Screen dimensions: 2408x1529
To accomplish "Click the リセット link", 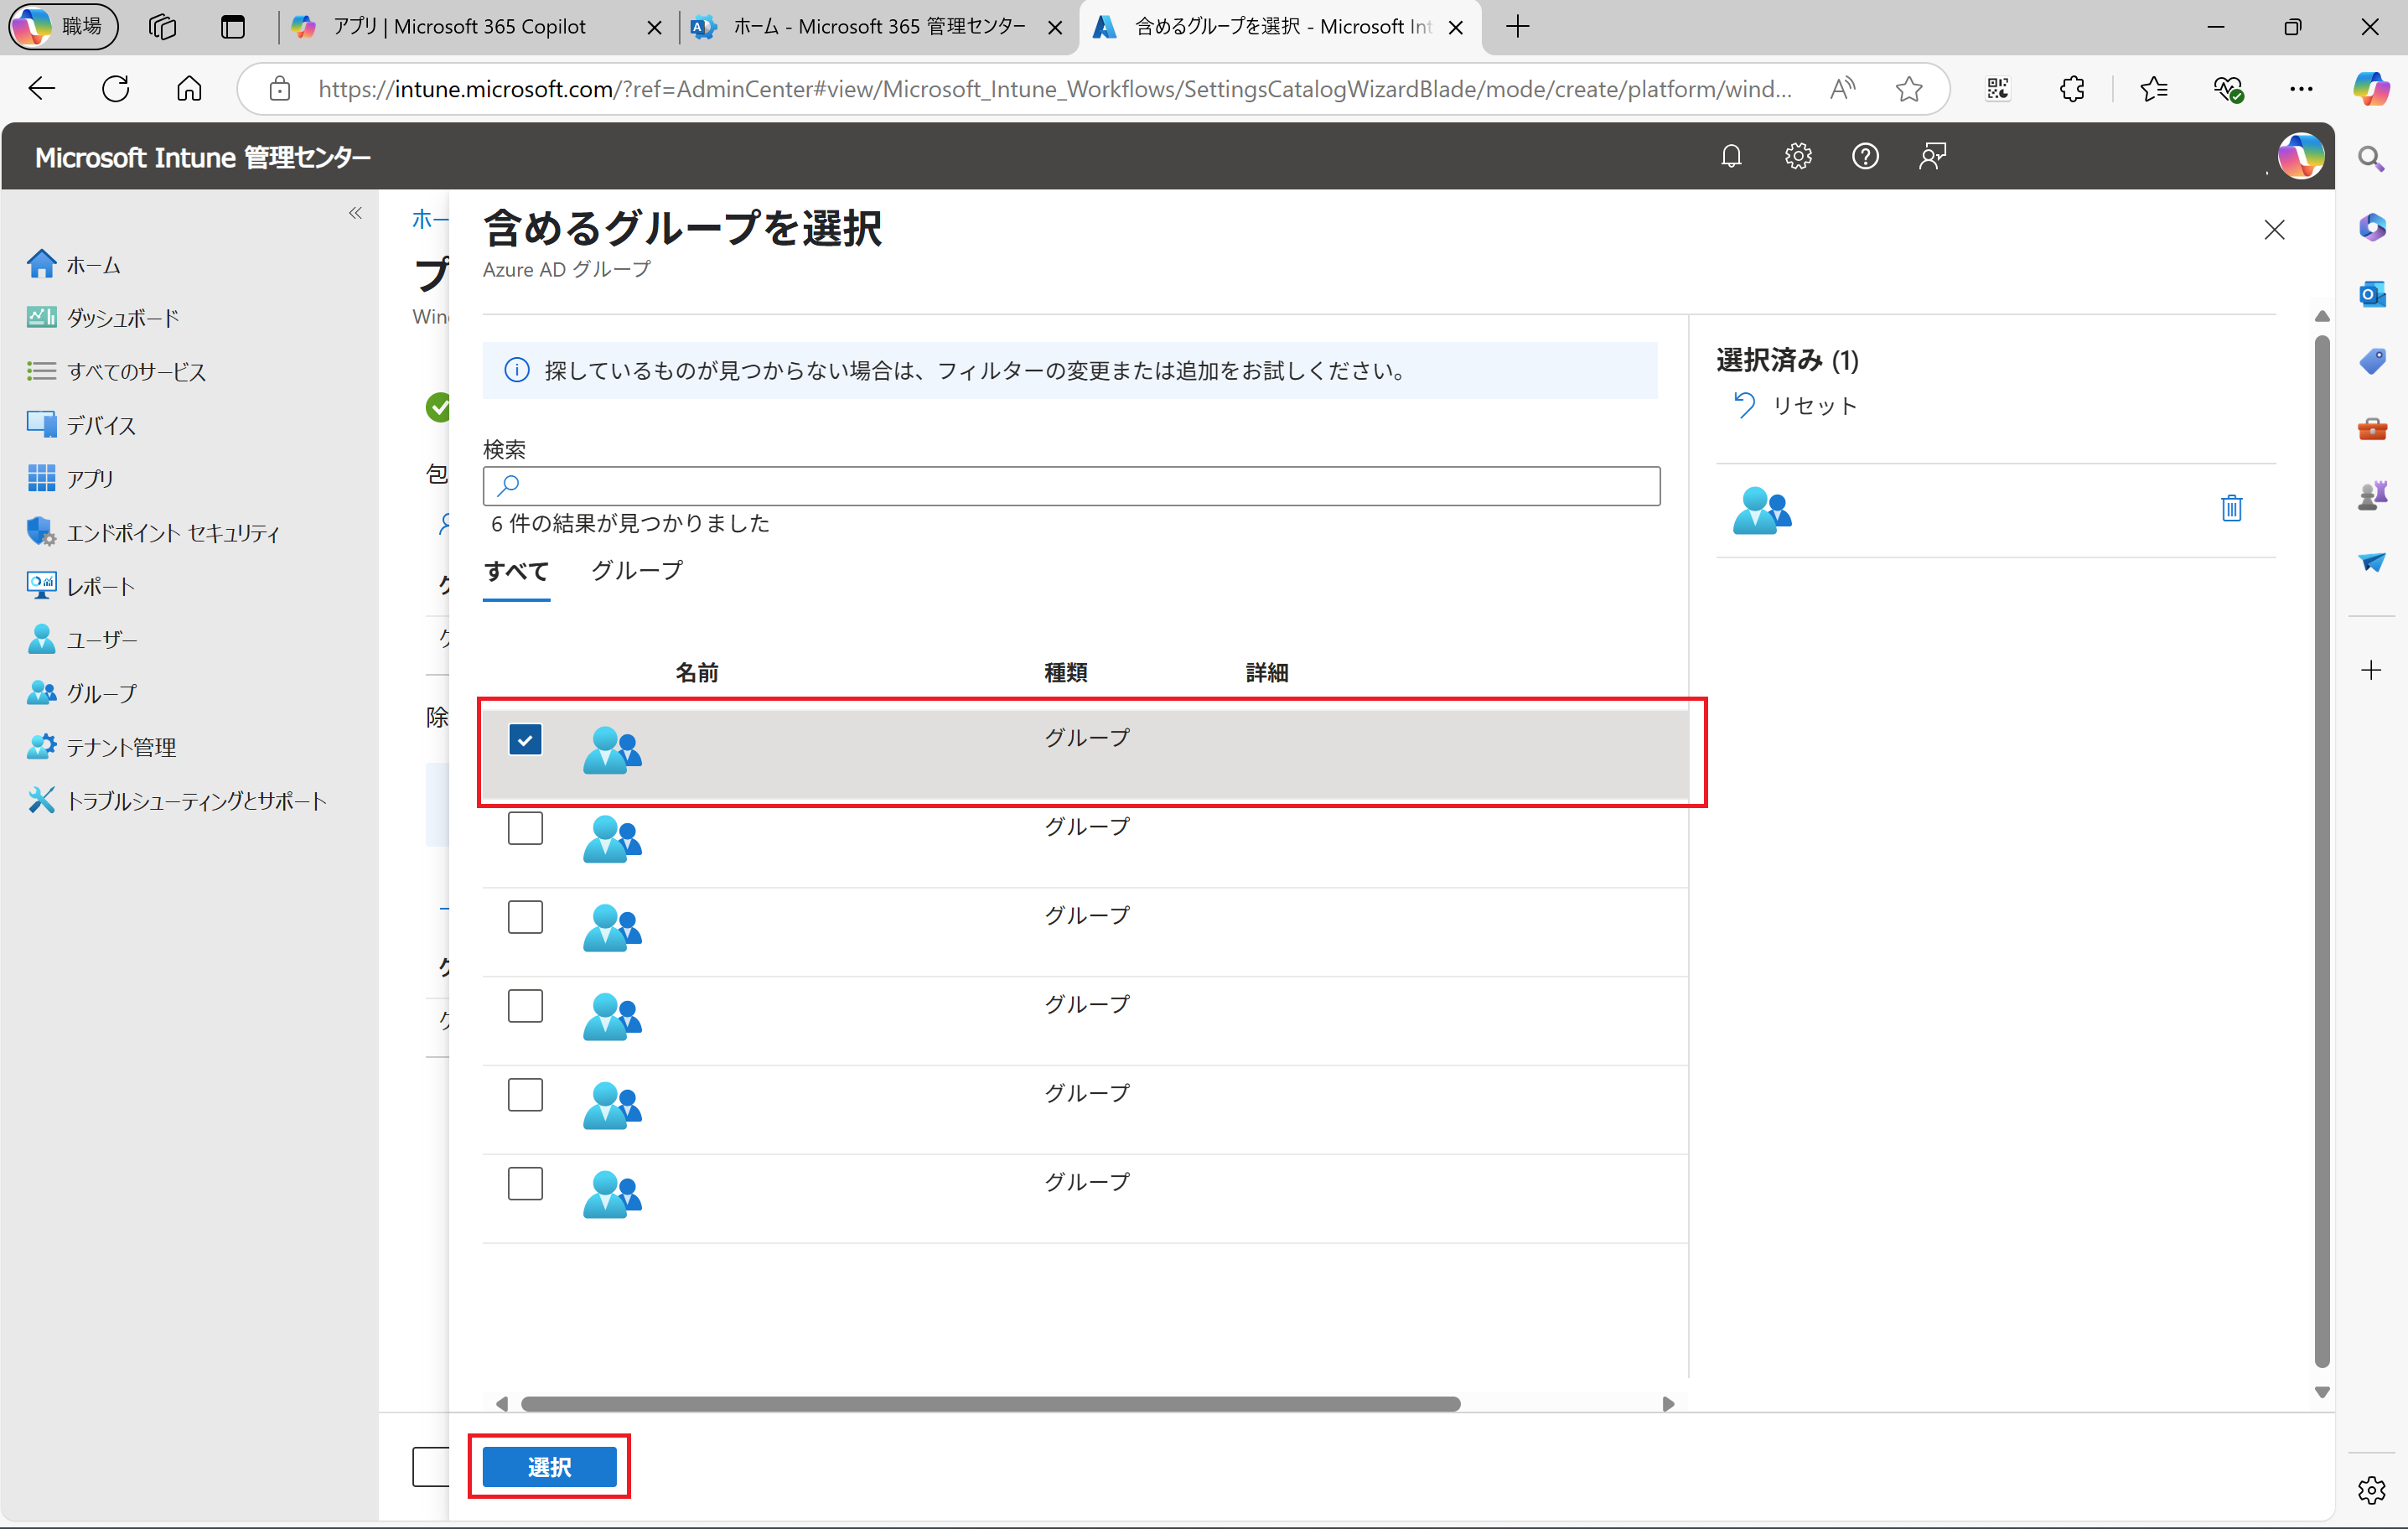I will 1813,406.
